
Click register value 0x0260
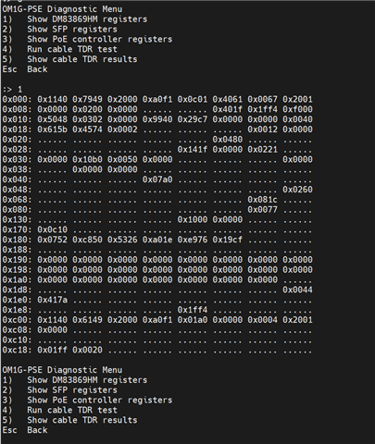tap(297, 190)
